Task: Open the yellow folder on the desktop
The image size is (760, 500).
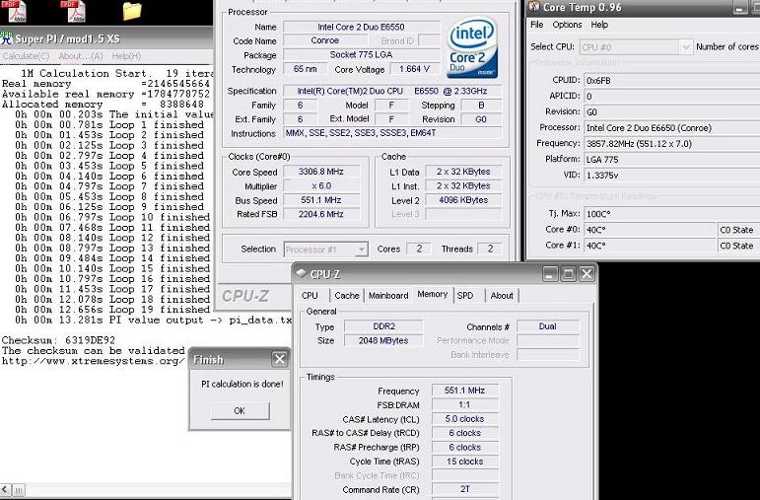Action: 131,12
